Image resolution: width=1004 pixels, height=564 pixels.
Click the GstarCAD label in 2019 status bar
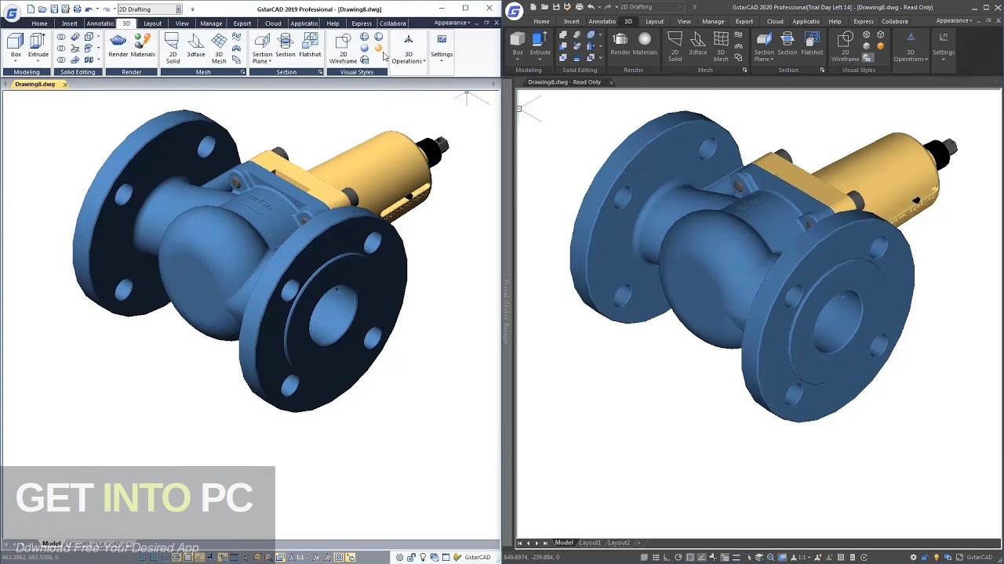[478, 557]
